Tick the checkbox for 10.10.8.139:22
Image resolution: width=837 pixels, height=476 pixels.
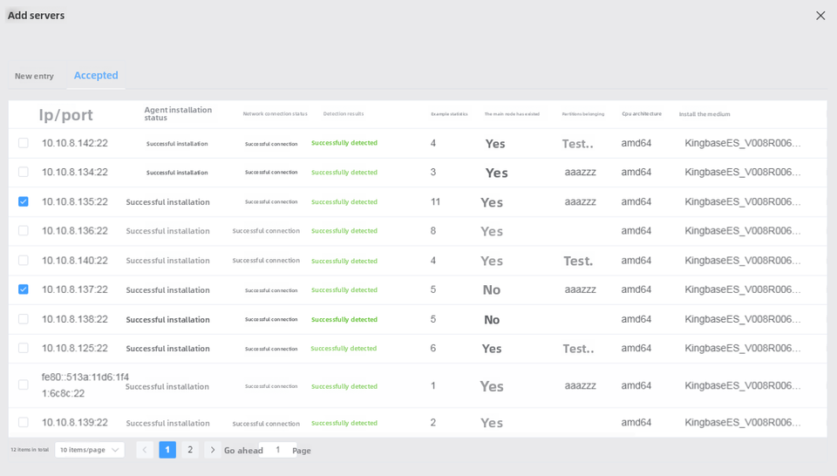click(x=24, y=423)
